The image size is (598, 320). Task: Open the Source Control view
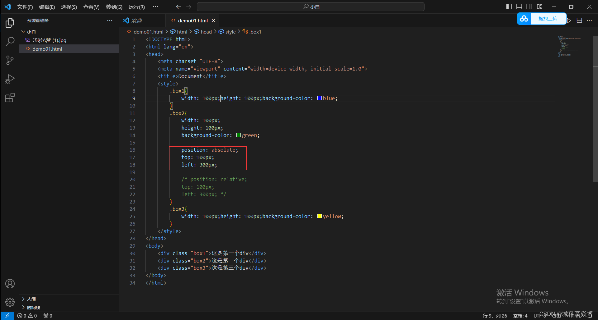pyautogui.click(x=10, y=60)
